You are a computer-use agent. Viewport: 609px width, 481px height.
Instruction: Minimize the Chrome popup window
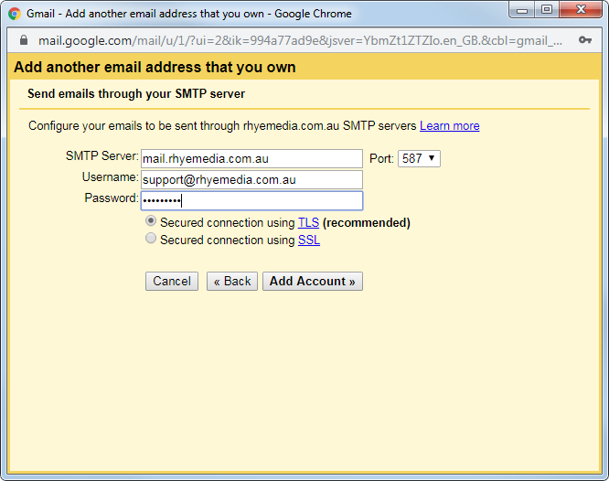[521, 9]
